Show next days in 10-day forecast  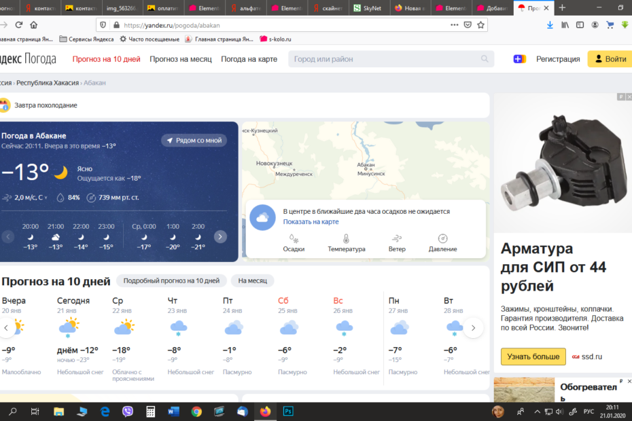click(x=473, y=328)
